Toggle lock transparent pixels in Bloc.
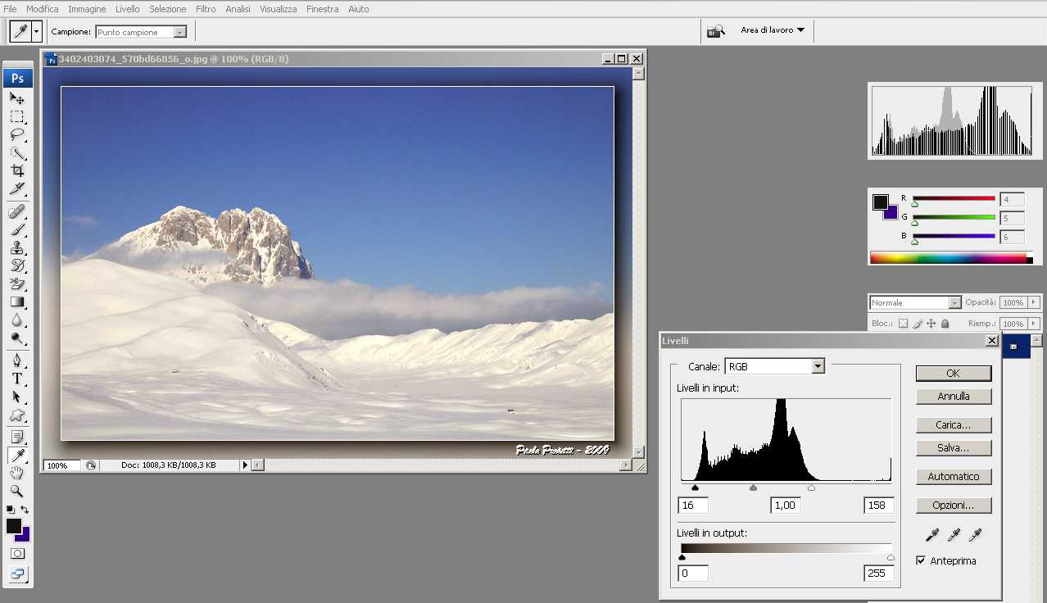 click(903, 324)
